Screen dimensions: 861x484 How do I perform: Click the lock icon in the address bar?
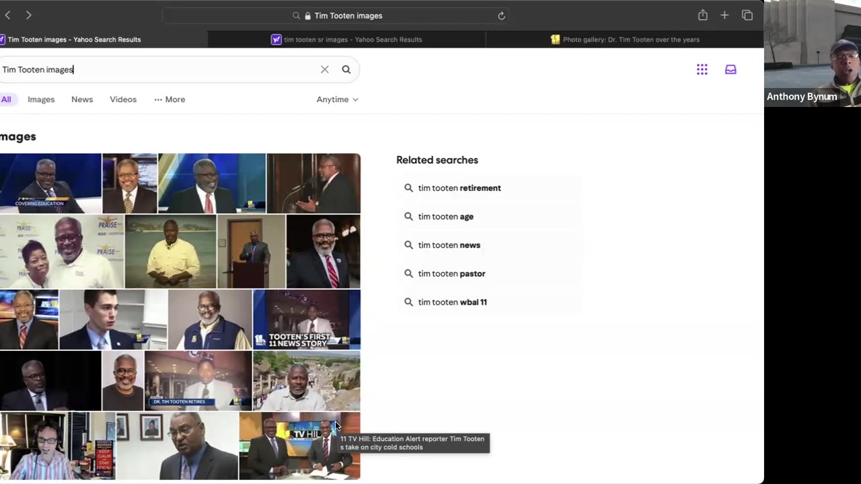(307, 15)
